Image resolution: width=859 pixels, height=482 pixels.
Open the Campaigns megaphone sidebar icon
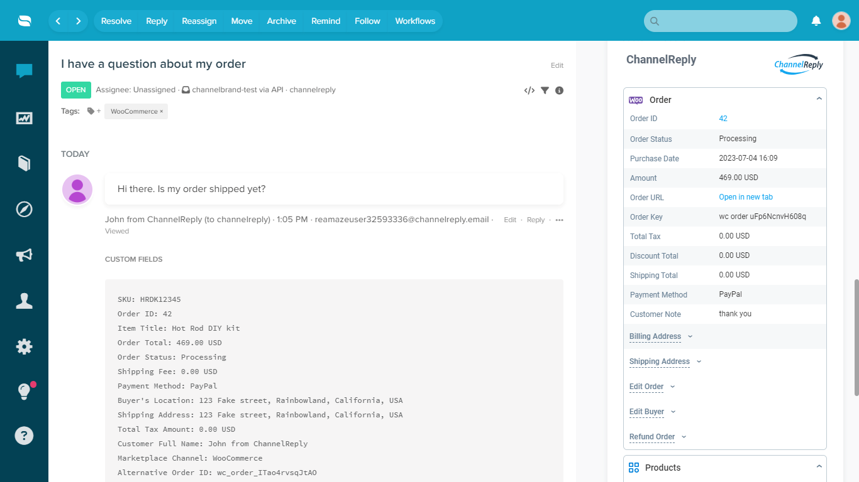[24, 255]
